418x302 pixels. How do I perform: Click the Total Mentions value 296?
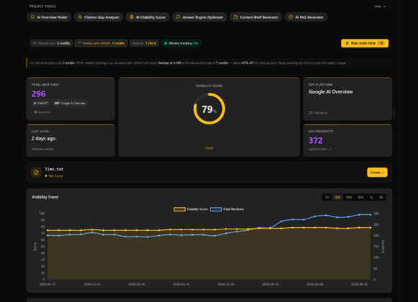pyautogui.click(x=39, y=93)
